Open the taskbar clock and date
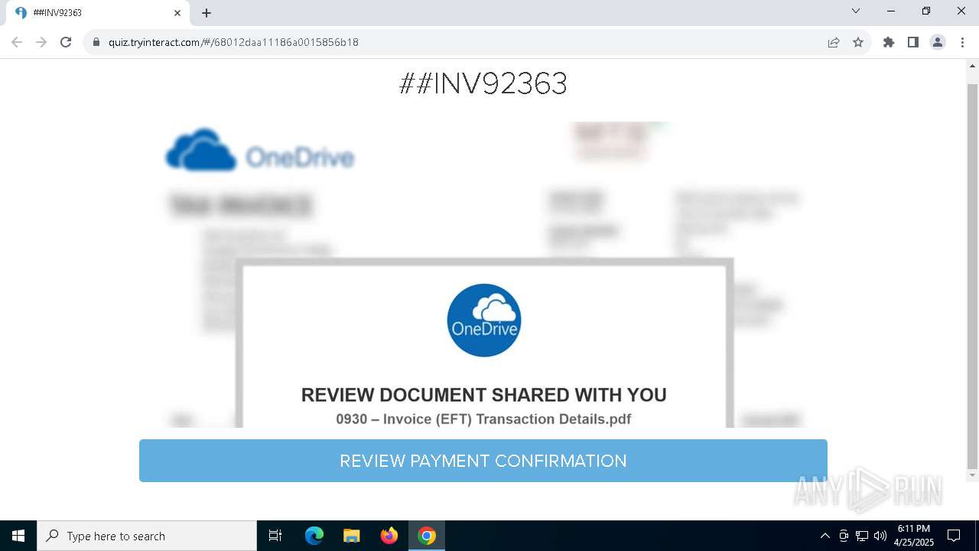Screen dimensions: 979x551 [914, 536]
